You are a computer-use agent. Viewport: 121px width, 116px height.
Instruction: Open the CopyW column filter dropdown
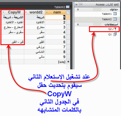coord(3,12)
